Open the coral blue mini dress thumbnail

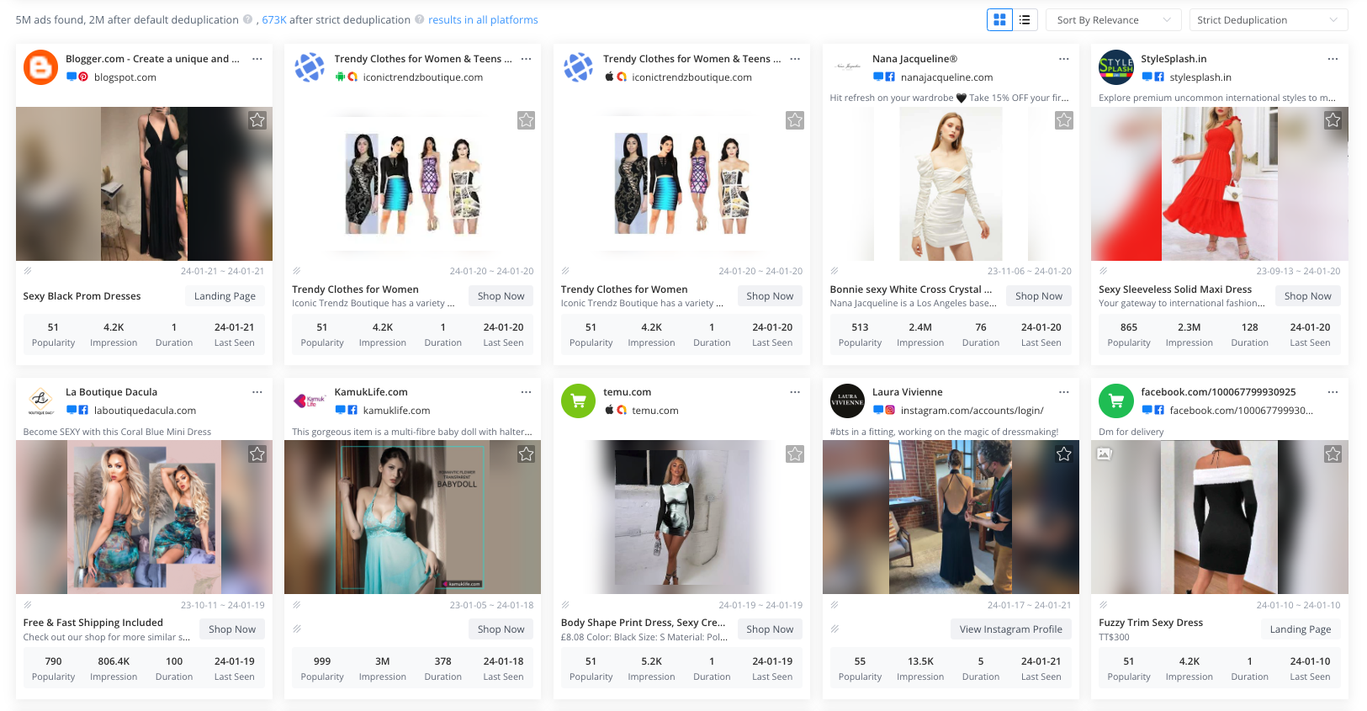point(144,517)
